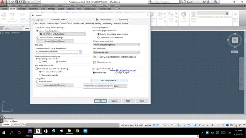Click the Workspace switching gear icon in status bar
The height and width of the screenshot is (138, 246).
213,125
